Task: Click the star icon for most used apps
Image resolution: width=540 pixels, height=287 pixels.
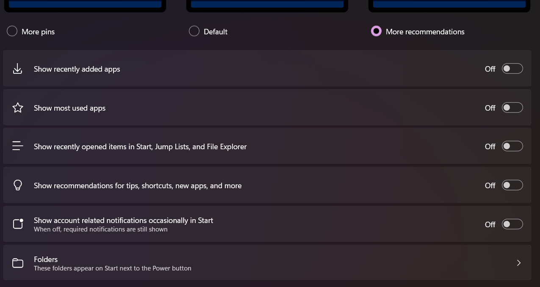Action: click(x=17, y=108)
